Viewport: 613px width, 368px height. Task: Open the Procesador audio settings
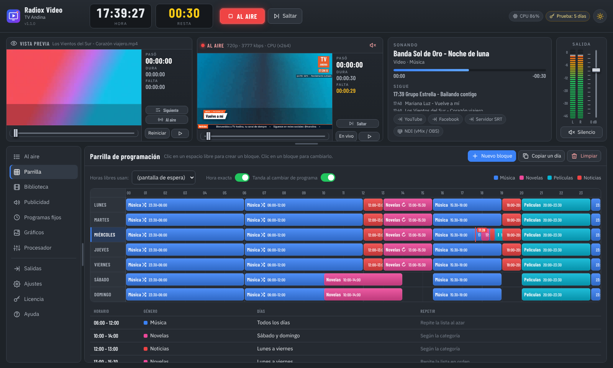pyautogui.click(x=44, y=248)
